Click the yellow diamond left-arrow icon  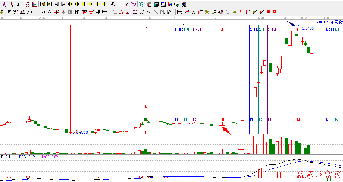click(x=70, y=4)
